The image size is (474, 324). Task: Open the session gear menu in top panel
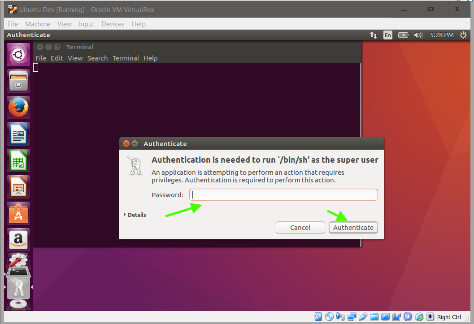point(463,35)
